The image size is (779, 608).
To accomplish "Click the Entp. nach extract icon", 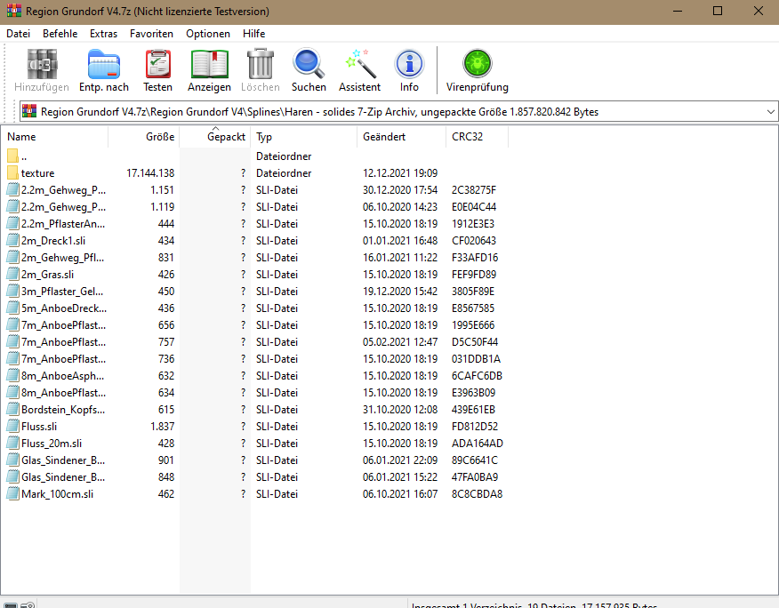I will (104, 65).
